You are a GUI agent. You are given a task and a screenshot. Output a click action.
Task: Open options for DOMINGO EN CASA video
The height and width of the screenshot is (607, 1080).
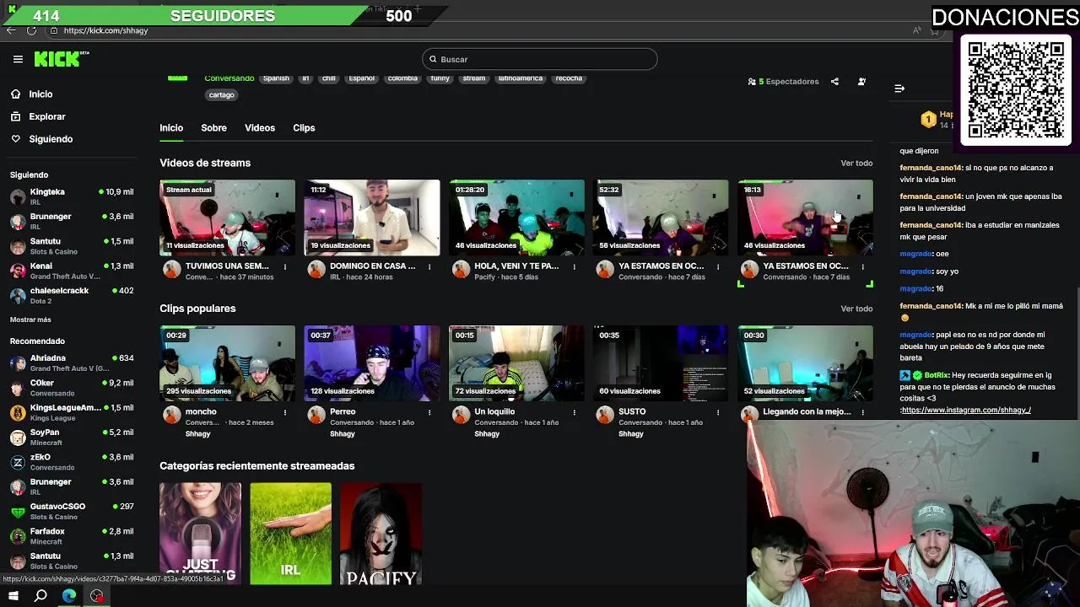click(x=429, y=267)
